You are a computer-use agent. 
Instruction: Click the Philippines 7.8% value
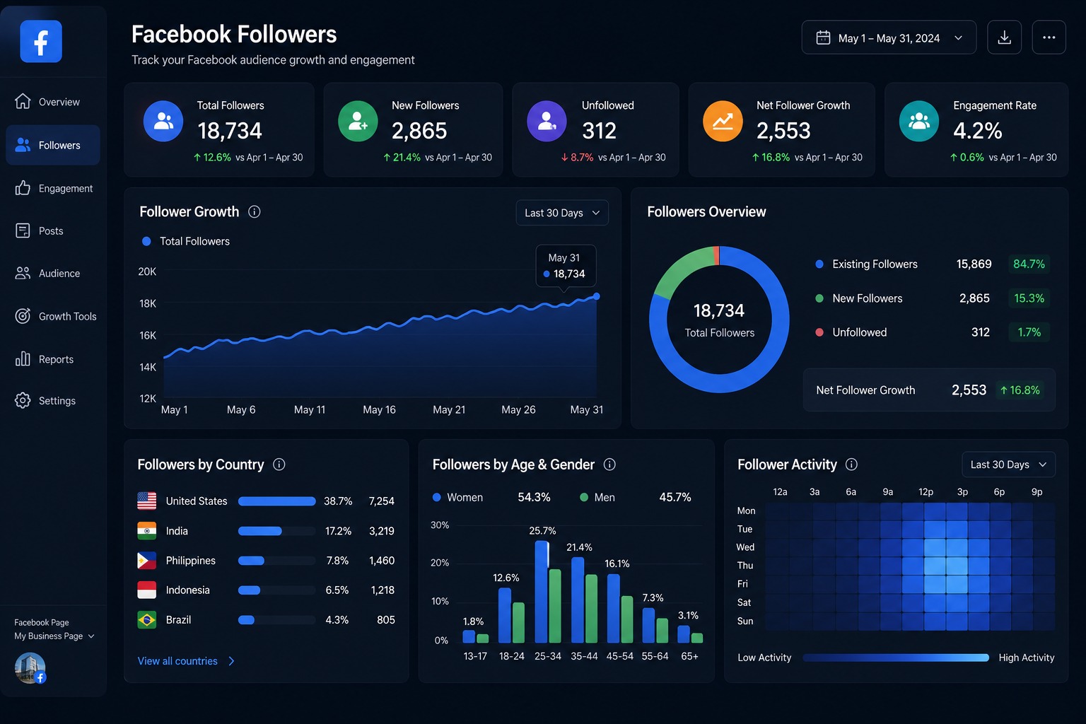[337, 561]
